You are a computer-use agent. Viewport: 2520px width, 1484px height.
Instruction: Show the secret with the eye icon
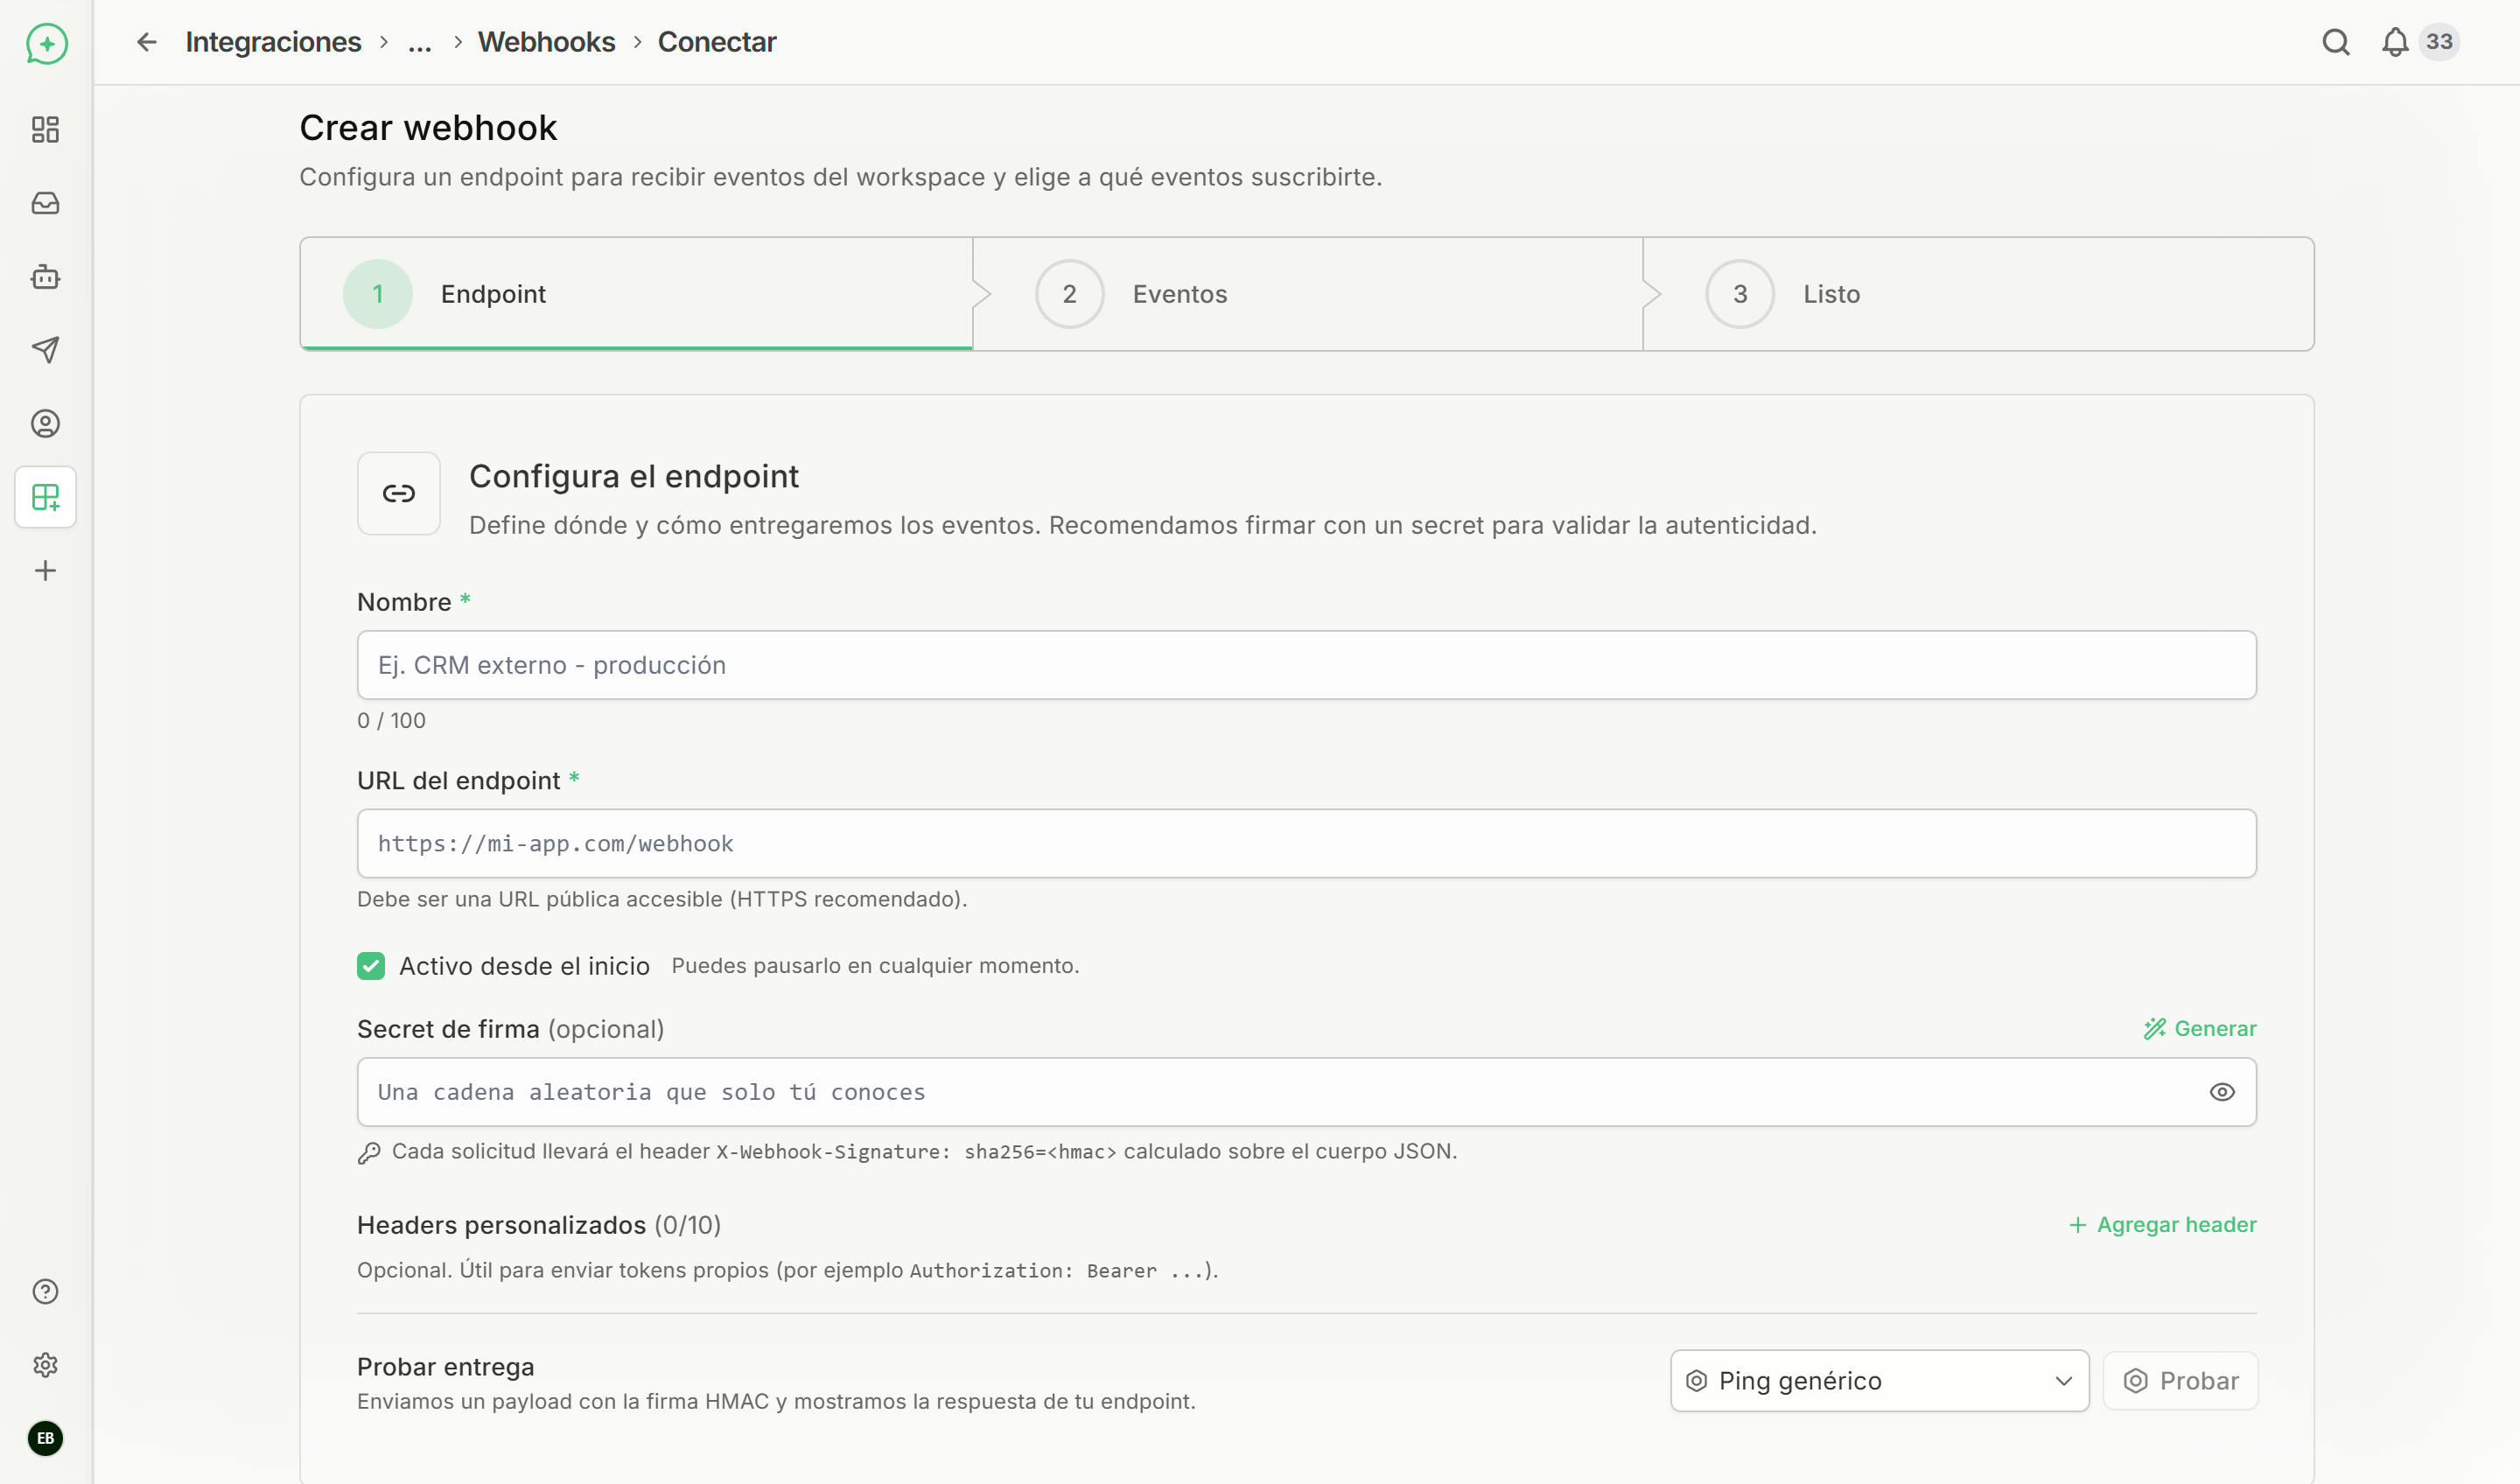coord(2221,1092)
